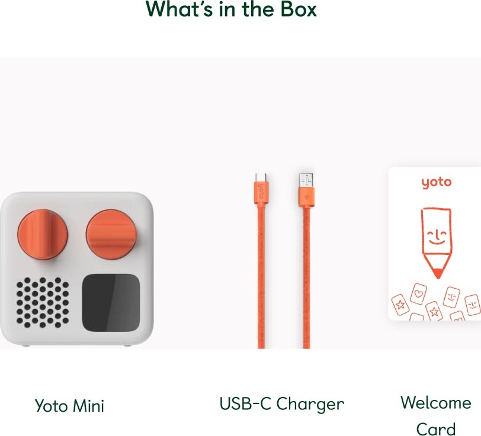Click the dark display screen on Yoto Mini
Screen dimensions: 481x436
point(111,303)
